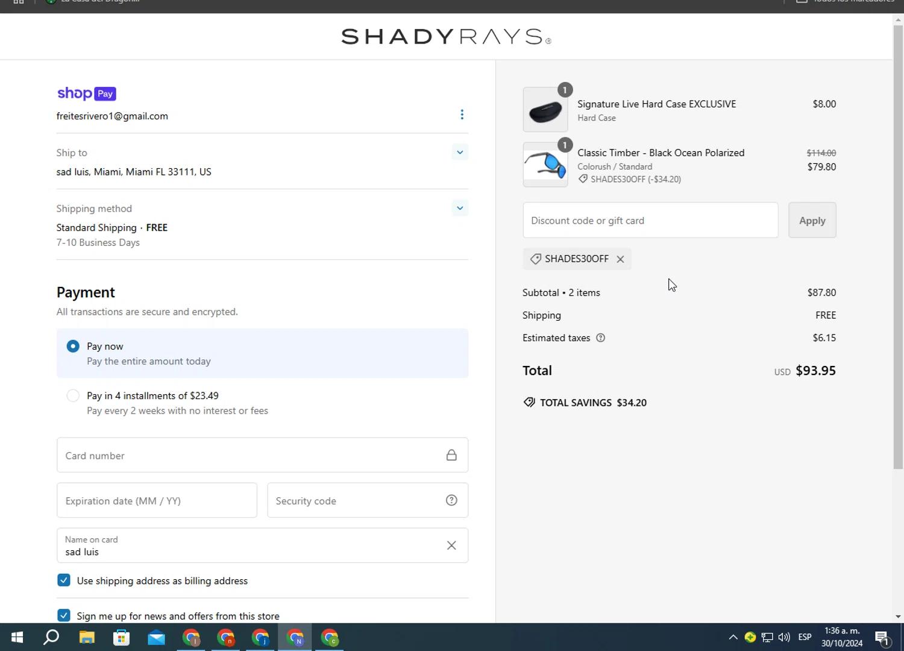Click the Classic Timber - Black Ocean Polarized name
This screenshot has height=651, width=904.
point(661,153)
